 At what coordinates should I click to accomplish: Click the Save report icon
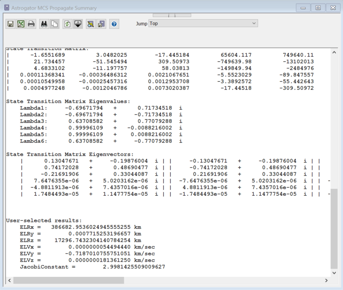pyautogui.click(x=11, y=24)
